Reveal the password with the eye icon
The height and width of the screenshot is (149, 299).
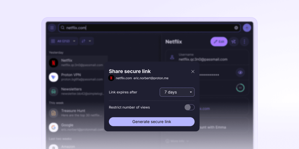240,72
